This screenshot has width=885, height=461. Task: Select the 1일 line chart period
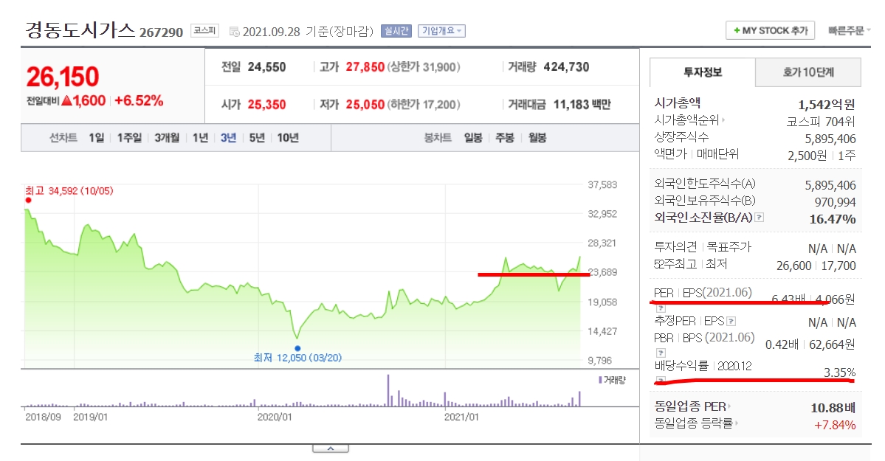97,138
